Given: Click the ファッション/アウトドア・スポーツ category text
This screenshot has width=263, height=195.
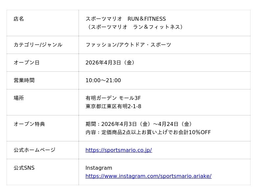Looking at the screenshot, I should tap(128, 45).
